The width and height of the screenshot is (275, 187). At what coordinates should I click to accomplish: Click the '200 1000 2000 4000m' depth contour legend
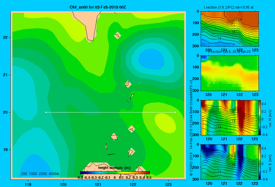coord(40,174)
